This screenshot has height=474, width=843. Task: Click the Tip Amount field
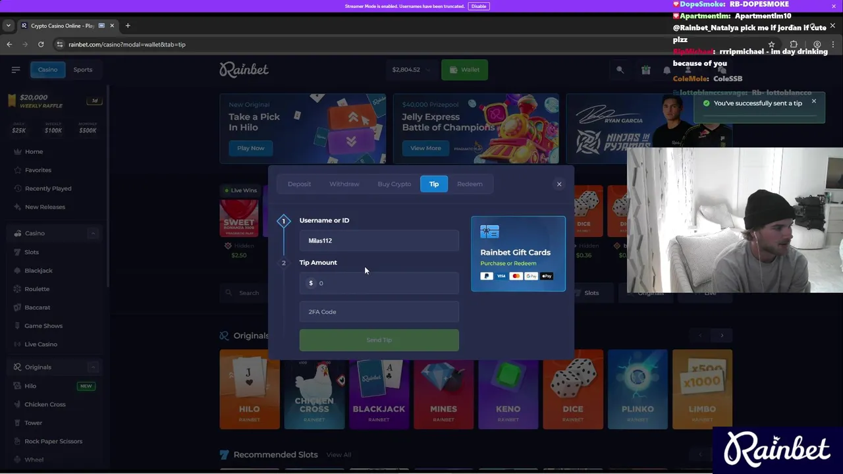pos(379,283)
